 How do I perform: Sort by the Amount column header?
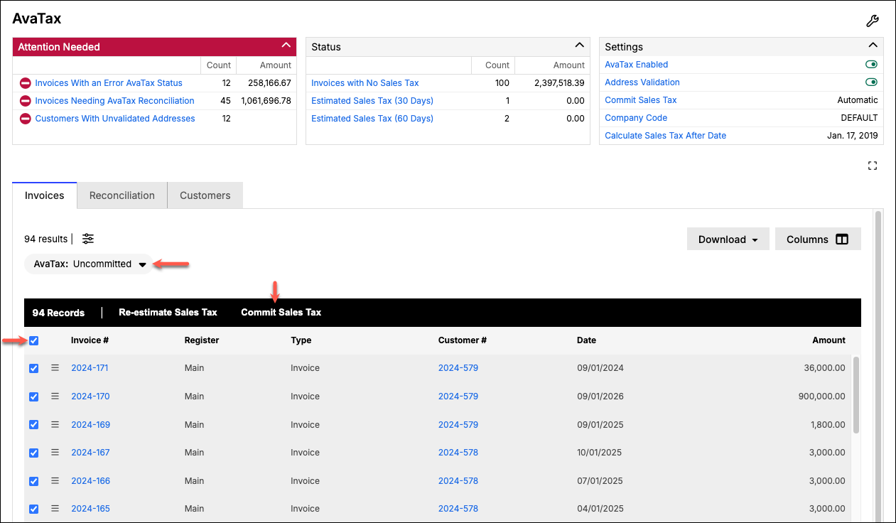829,340
